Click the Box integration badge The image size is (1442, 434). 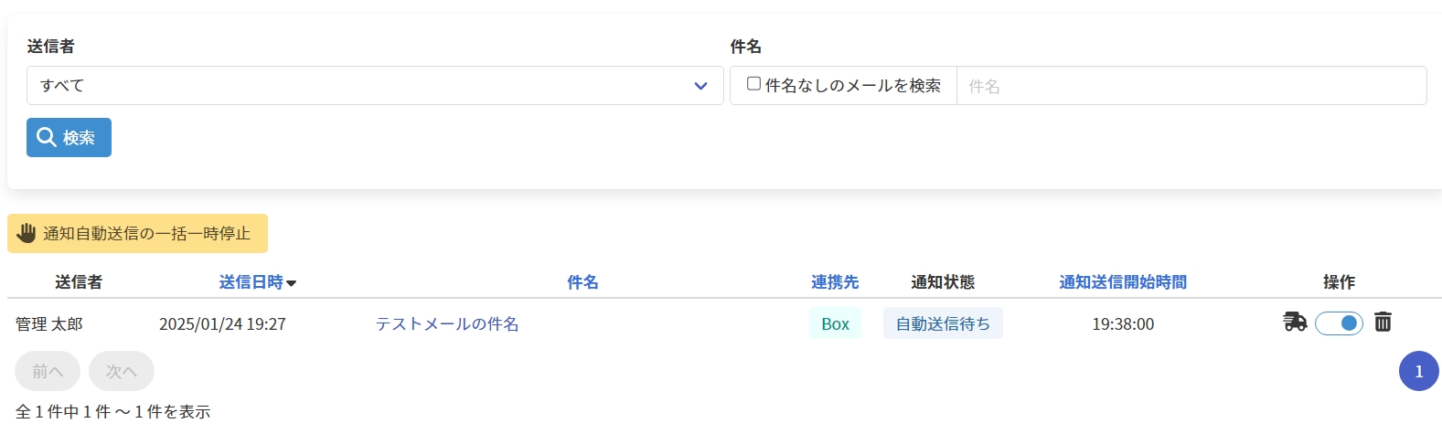835,324
